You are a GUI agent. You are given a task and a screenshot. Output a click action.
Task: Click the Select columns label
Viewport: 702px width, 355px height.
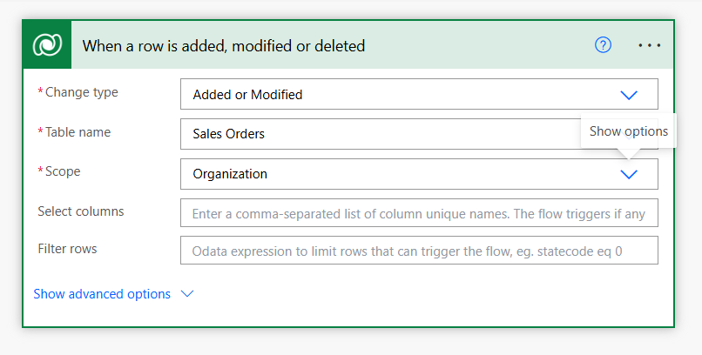(81, 211)
